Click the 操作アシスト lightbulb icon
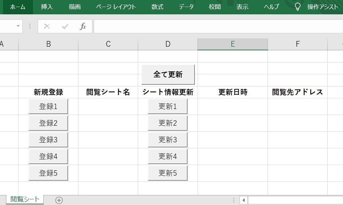 click(x=298, y=7)
